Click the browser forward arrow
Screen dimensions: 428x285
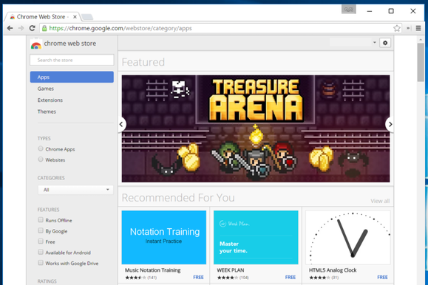[x=21, y=28]
